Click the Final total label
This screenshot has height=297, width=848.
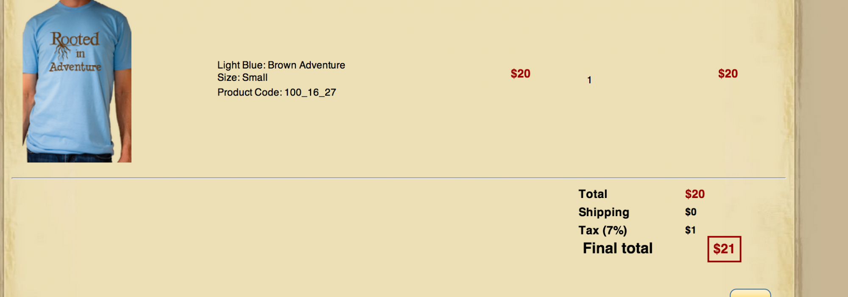click(617, 248)
